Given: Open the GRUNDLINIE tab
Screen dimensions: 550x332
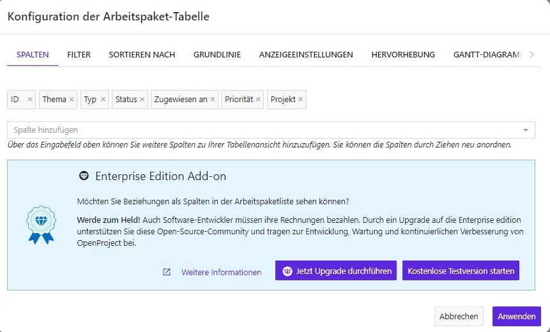Looking at the screenshot, I should click(217, 55).
